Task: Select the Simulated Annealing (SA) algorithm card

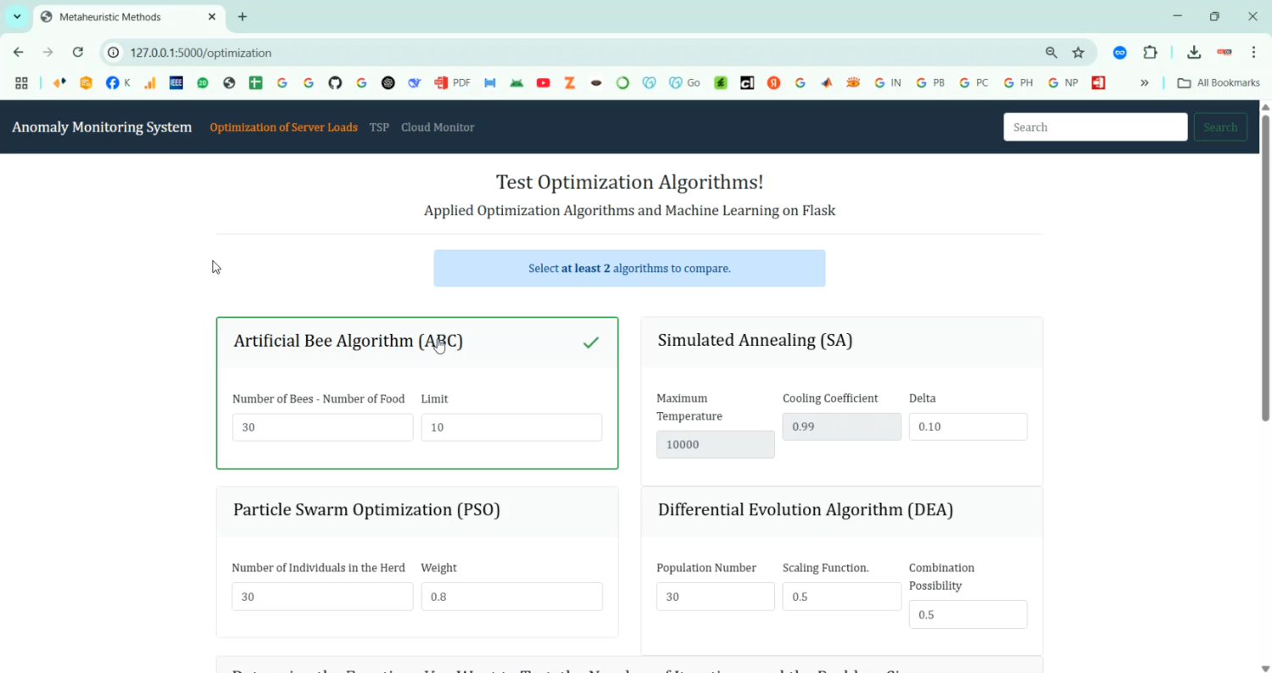Action: pos(841,342)
